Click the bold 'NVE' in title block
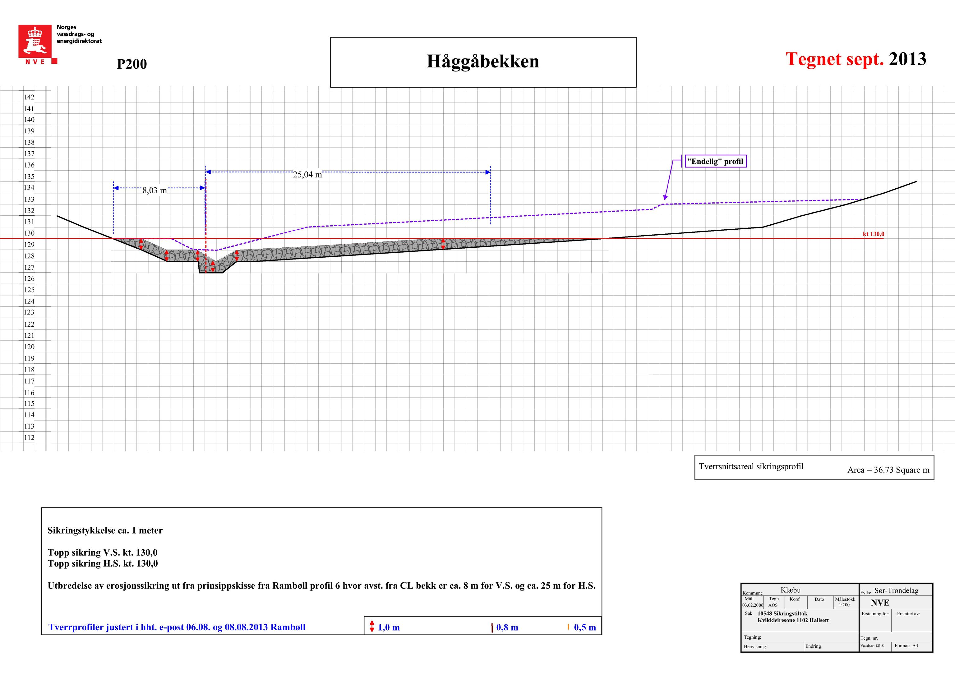The width and height of the screenshot is (955, 675). (880, 603)
